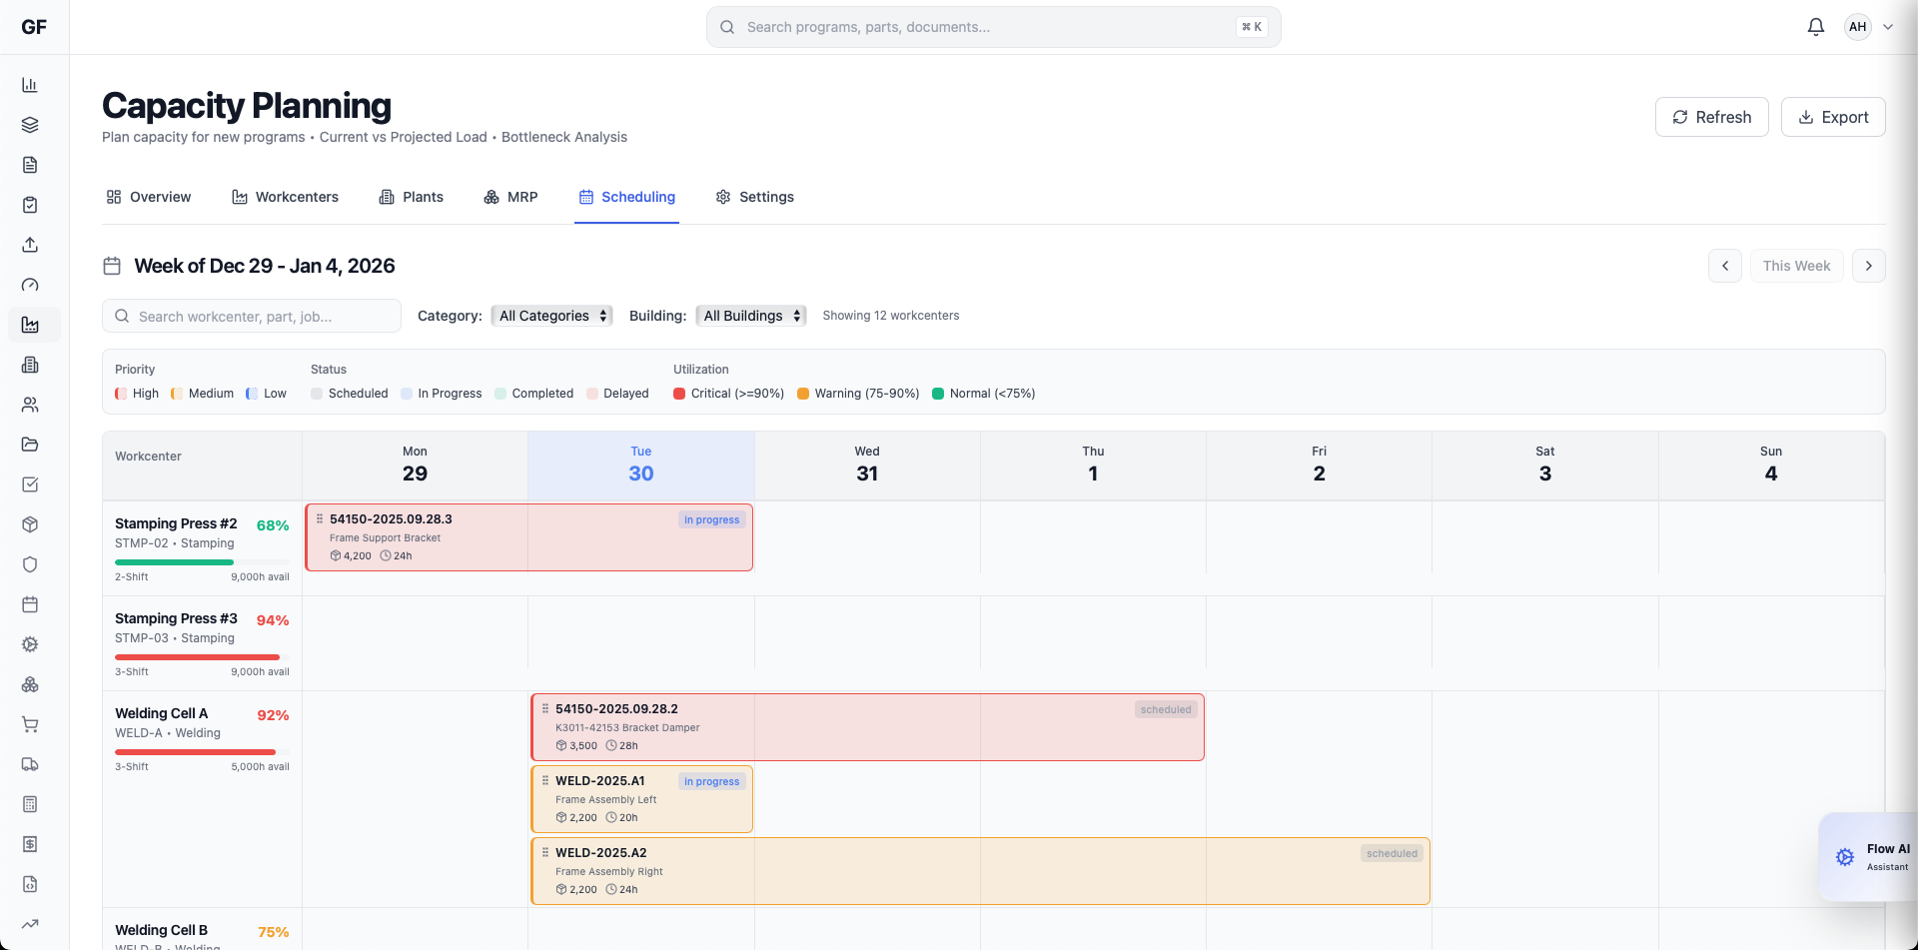Image resolution: width=1918 pixels, height=950 pixels.
Task: Select the layers icon in the sidebar
Action: point(30,124)
